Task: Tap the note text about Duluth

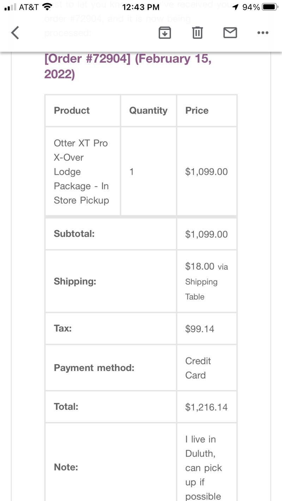Action: pyautogui.click(x=204, y=468)
